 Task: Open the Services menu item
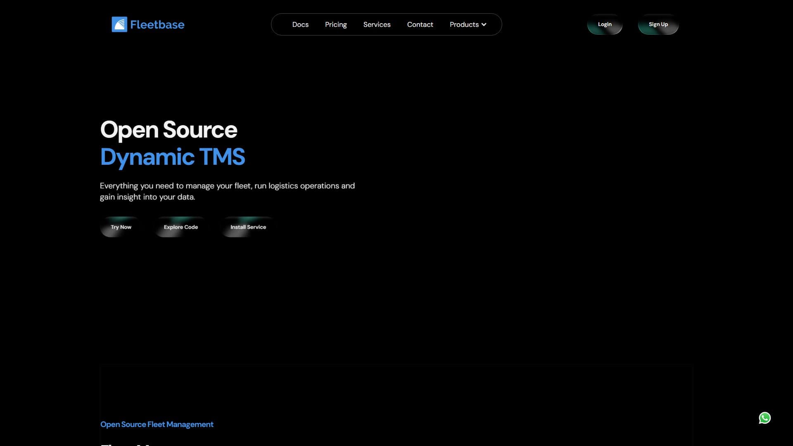click(x=377, y=25)
